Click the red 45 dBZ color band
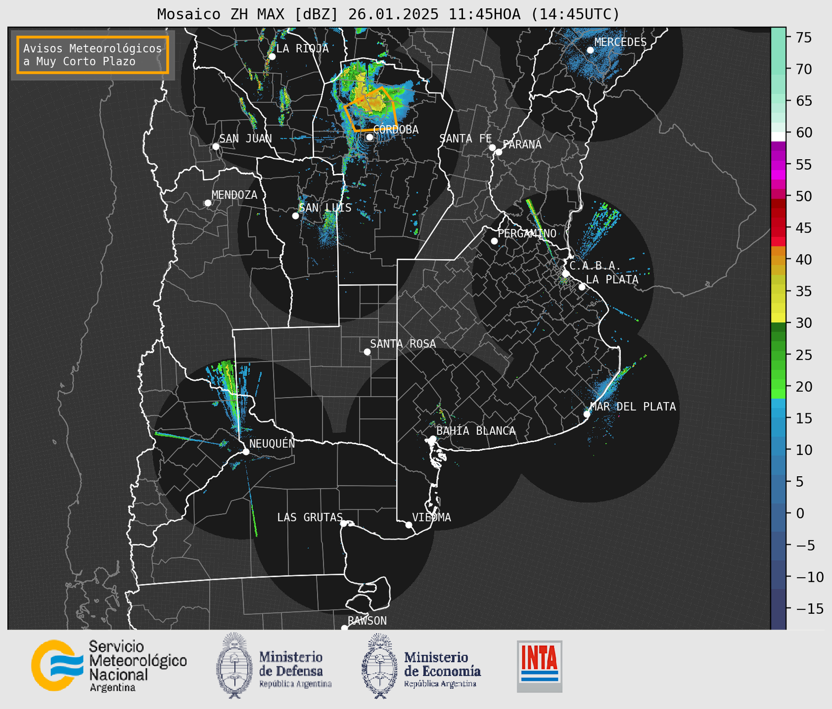The width and height of the screenshot is (832, 709). click(x=778, y=228)
